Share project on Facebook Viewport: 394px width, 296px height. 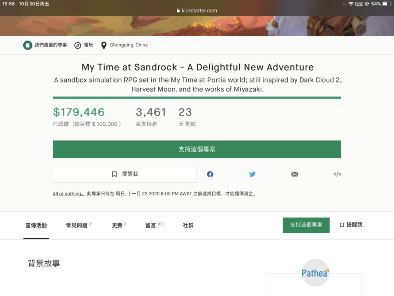210,174
